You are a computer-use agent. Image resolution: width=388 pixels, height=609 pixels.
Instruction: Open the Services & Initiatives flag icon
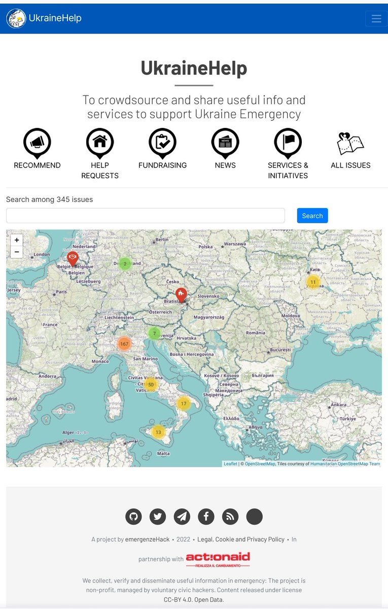pos(288,143)
